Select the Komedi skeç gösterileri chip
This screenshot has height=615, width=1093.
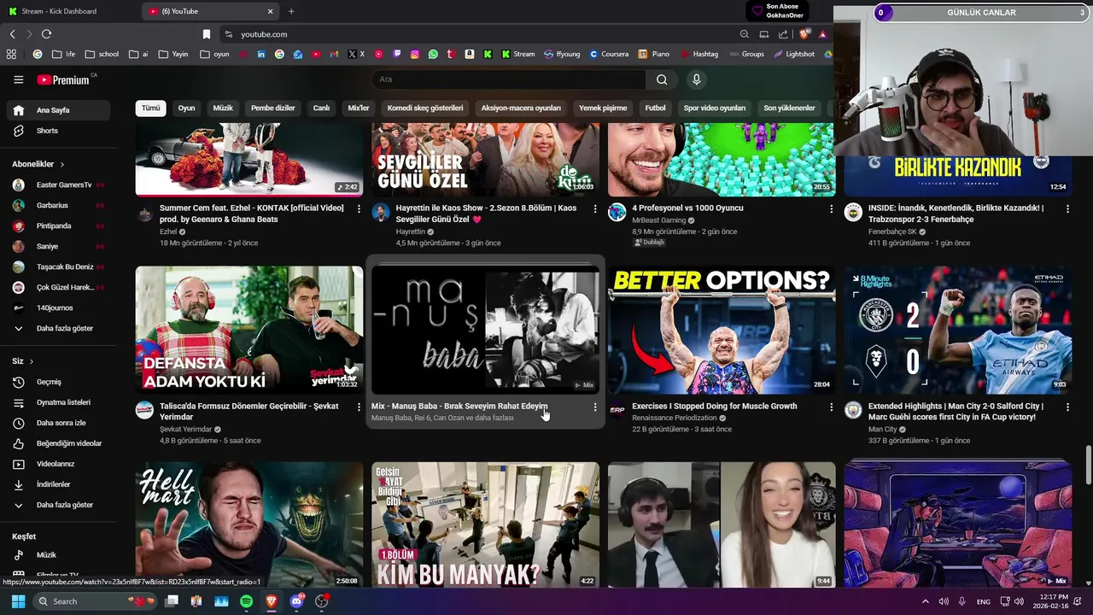[425, 108]
